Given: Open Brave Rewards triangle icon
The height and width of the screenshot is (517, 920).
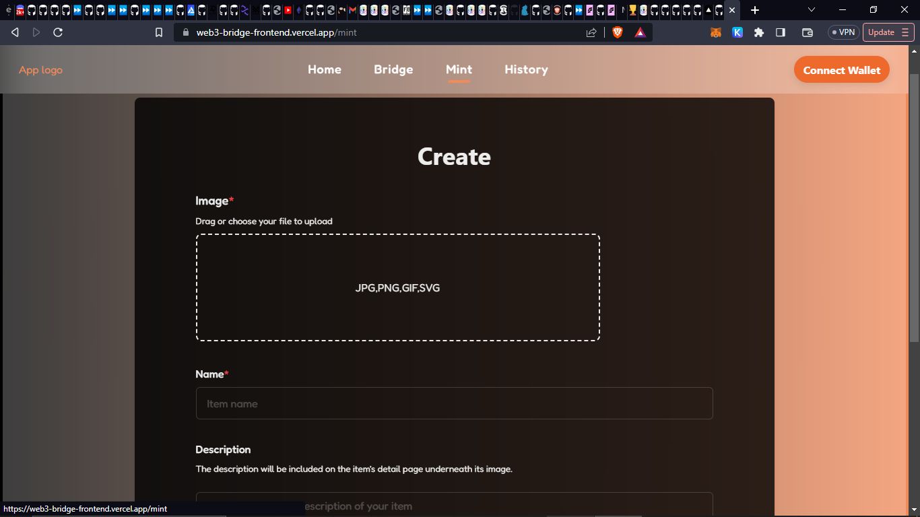Looking at the screenshot, I should (640, 32).
